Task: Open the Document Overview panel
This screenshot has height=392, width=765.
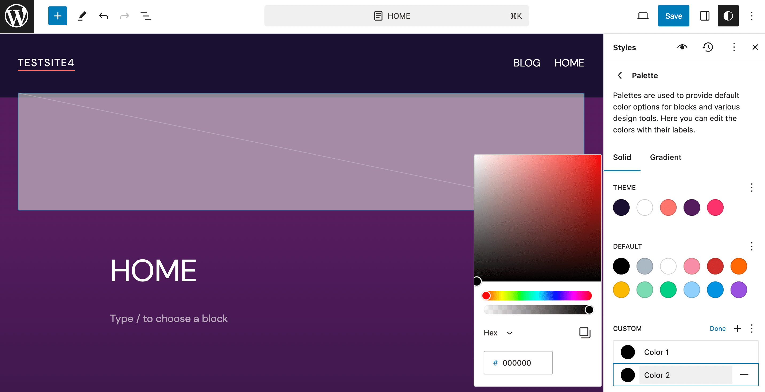Action: point(146,16)
